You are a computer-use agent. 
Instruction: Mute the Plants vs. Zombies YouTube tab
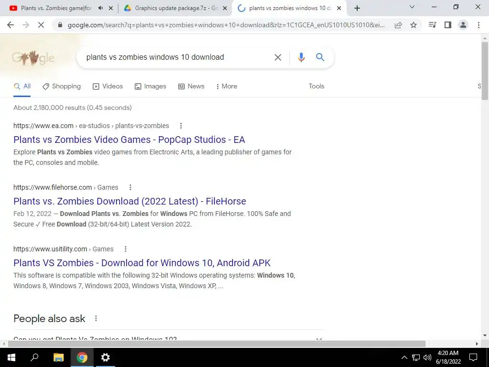click(x=100, y=8)
